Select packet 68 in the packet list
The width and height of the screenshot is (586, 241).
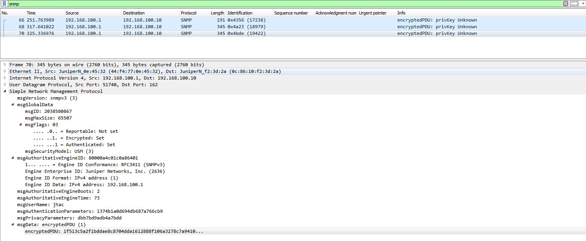(118, 26)
